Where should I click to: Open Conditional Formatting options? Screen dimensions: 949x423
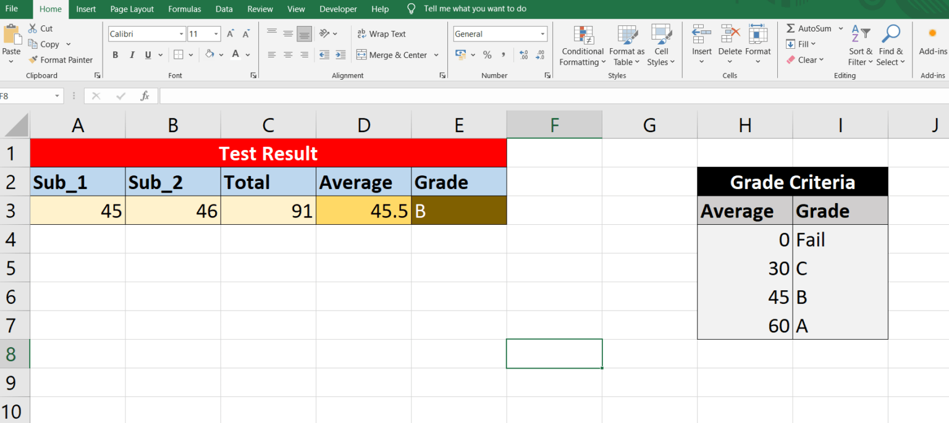581,44
